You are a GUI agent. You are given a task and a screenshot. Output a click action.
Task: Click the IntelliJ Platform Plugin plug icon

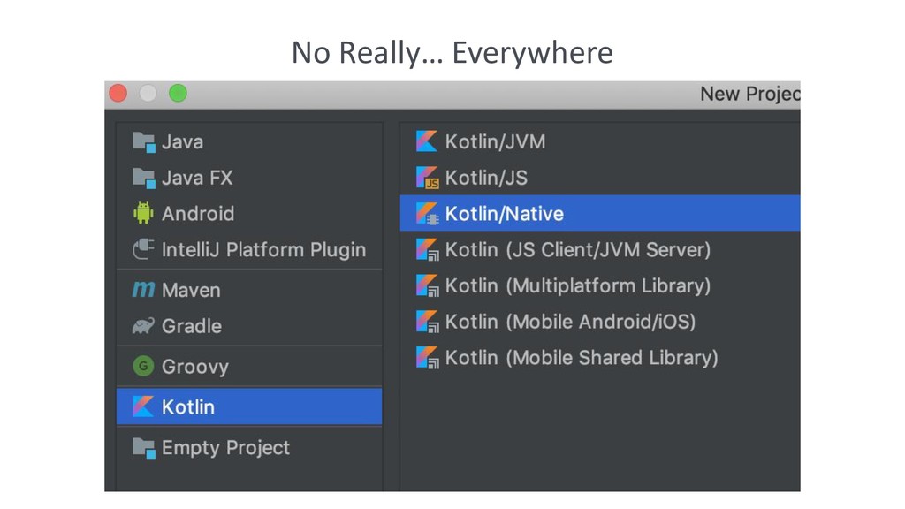143,249
